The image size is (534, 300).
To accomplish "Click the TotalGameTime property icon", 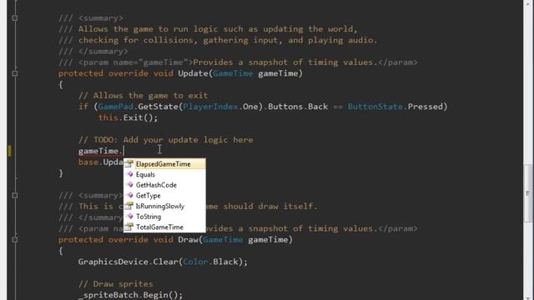I will 129,227.
